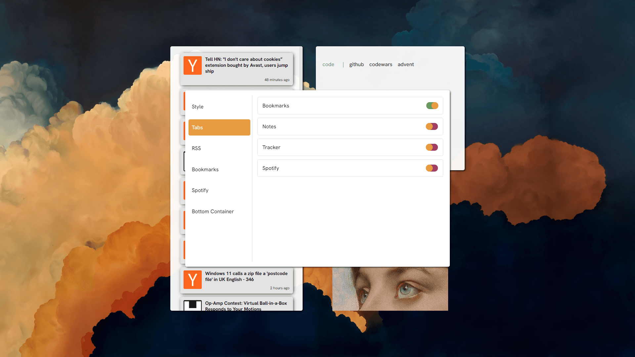Viewport: 635px width, 357px height.
Task: Disable the Tracker toggle switch
Action: click(x=431, y=147)
